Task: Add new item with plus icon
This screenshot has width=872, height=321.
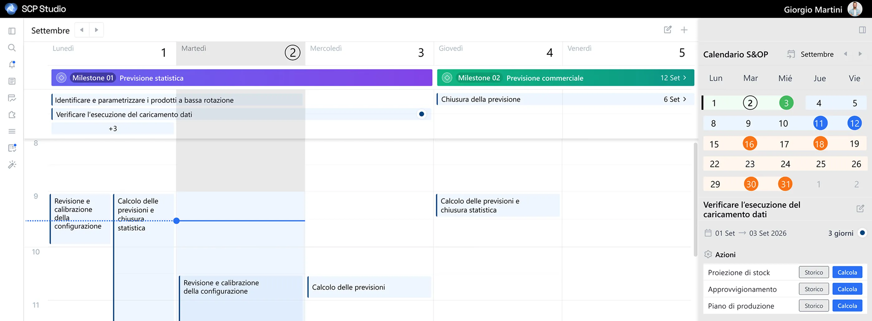Action: click(684, 30)
